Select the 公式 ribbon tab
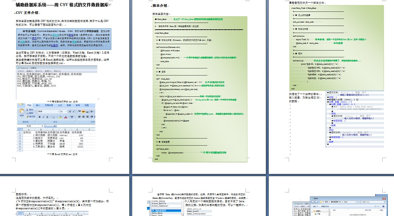This screenshot has height=216, width=394. (60, 105)
